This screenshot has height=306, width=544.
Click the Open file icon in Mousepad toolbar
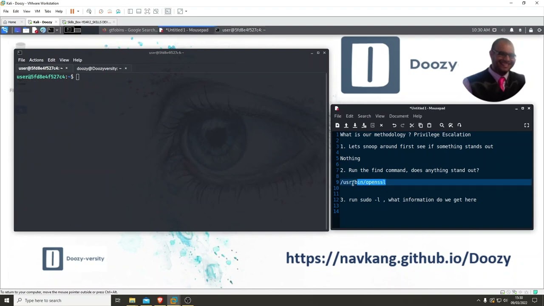pyautogui.click(x=346, y=125)
